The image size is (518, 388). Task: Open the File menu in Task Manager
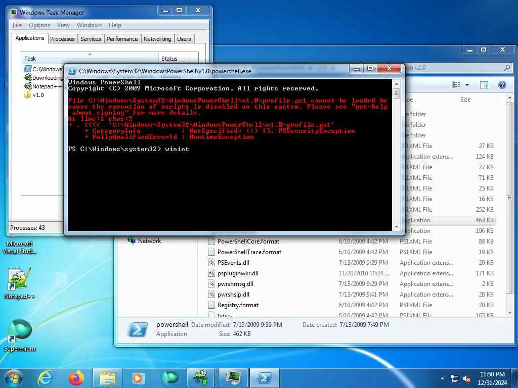pos(17,25)
